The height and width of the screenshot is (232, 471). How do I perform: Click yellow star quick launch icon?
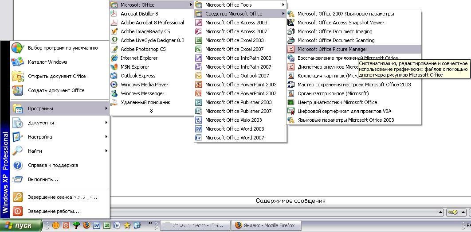(x=127, y=225)
